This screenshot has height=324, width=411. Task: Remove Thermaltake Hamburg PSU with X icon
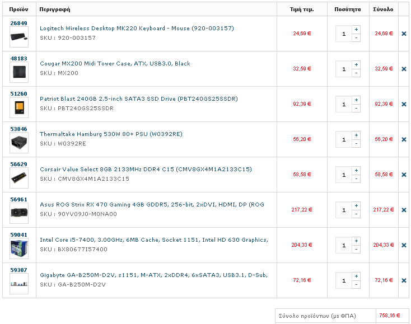(404, 139)
